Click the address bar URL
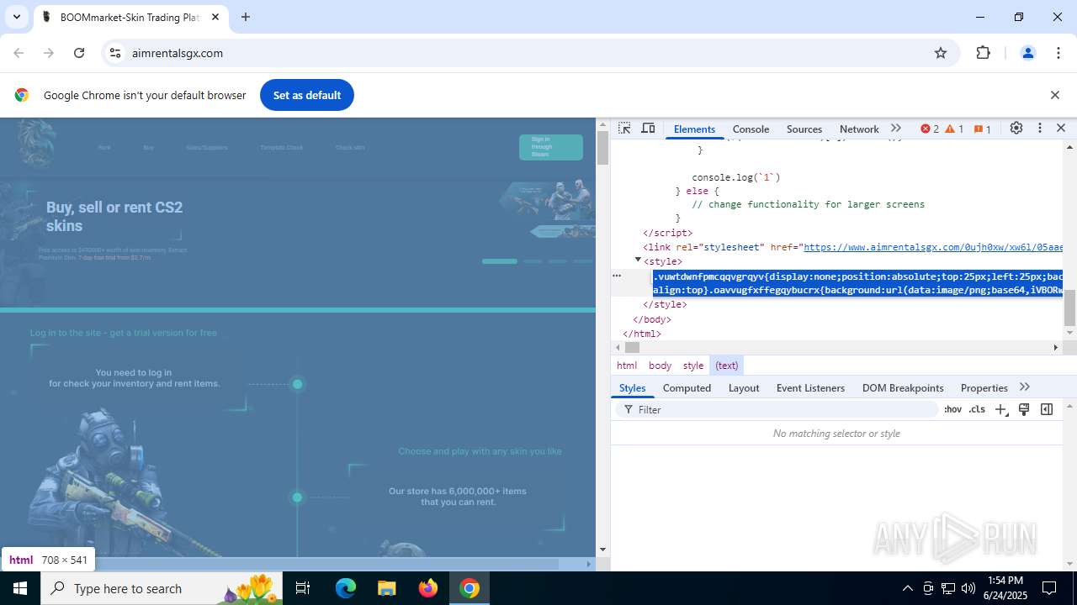 [178, 53]
